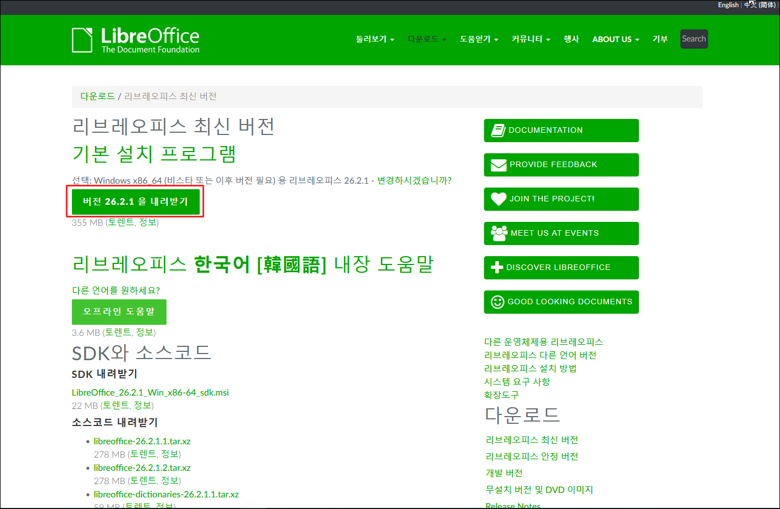The image size is (780, 509).
Task: Click the smiley icon on Good Looking Documents
Action: pos(497,302)
